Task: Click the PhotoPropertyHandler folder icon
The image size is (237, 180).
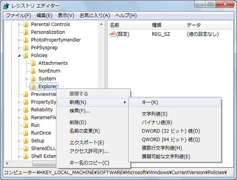Action: click(x=26, y=40)
